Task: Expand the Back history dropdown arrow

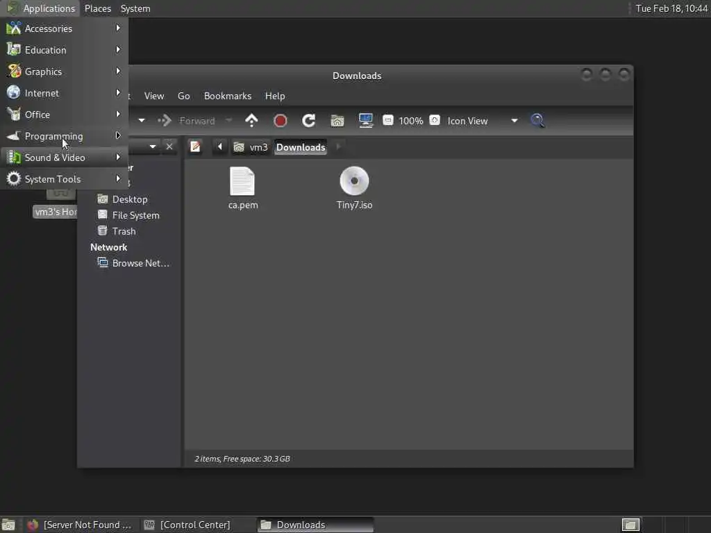Action: click(142, 121)
